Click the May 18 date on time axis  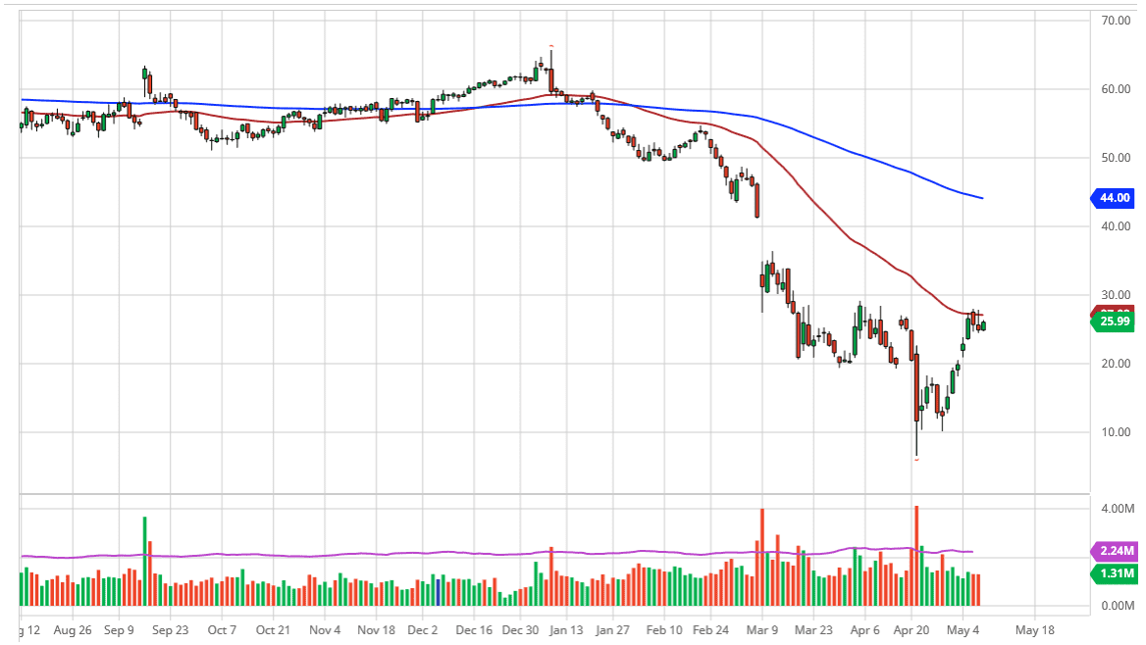(1034, 630)
